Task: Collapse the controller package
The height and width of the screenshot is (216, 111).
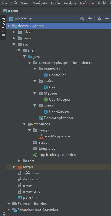Action: coord(35,69)
